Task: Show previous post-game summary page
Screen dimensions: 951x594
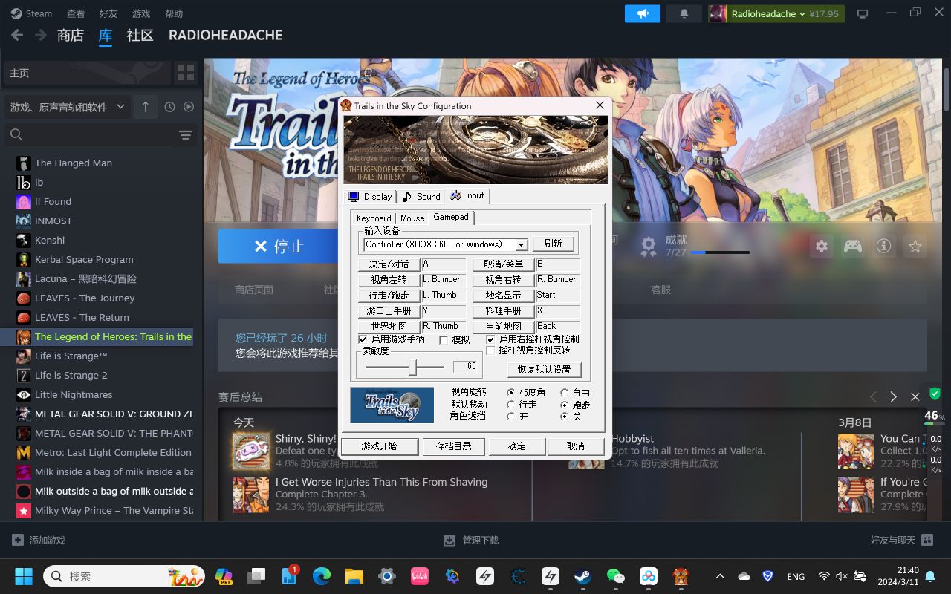Action: 873,397
